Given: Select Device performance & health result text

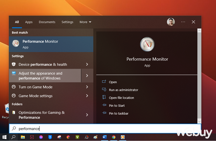Looking at the screenshot, I should (x=43, y=64).
